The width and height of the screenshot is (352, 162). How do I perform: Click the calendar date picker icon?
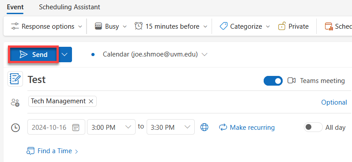click(76, 128)
